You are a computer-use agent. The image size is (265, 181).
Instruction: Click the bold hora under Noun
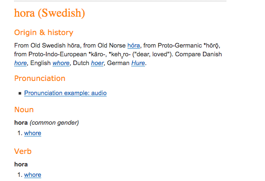21,123
